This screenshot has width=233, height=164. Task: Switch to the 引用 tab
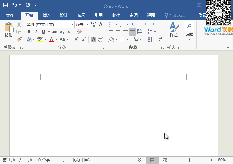[x=99, y=15]
